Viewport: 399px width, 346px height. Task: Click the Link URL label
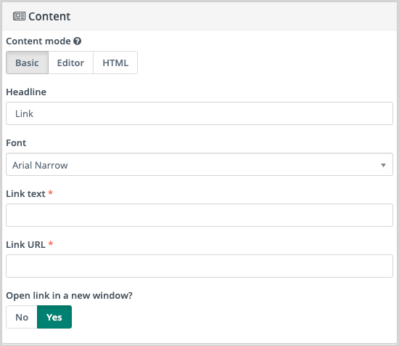pyautogui.click(x=25, y=244)
